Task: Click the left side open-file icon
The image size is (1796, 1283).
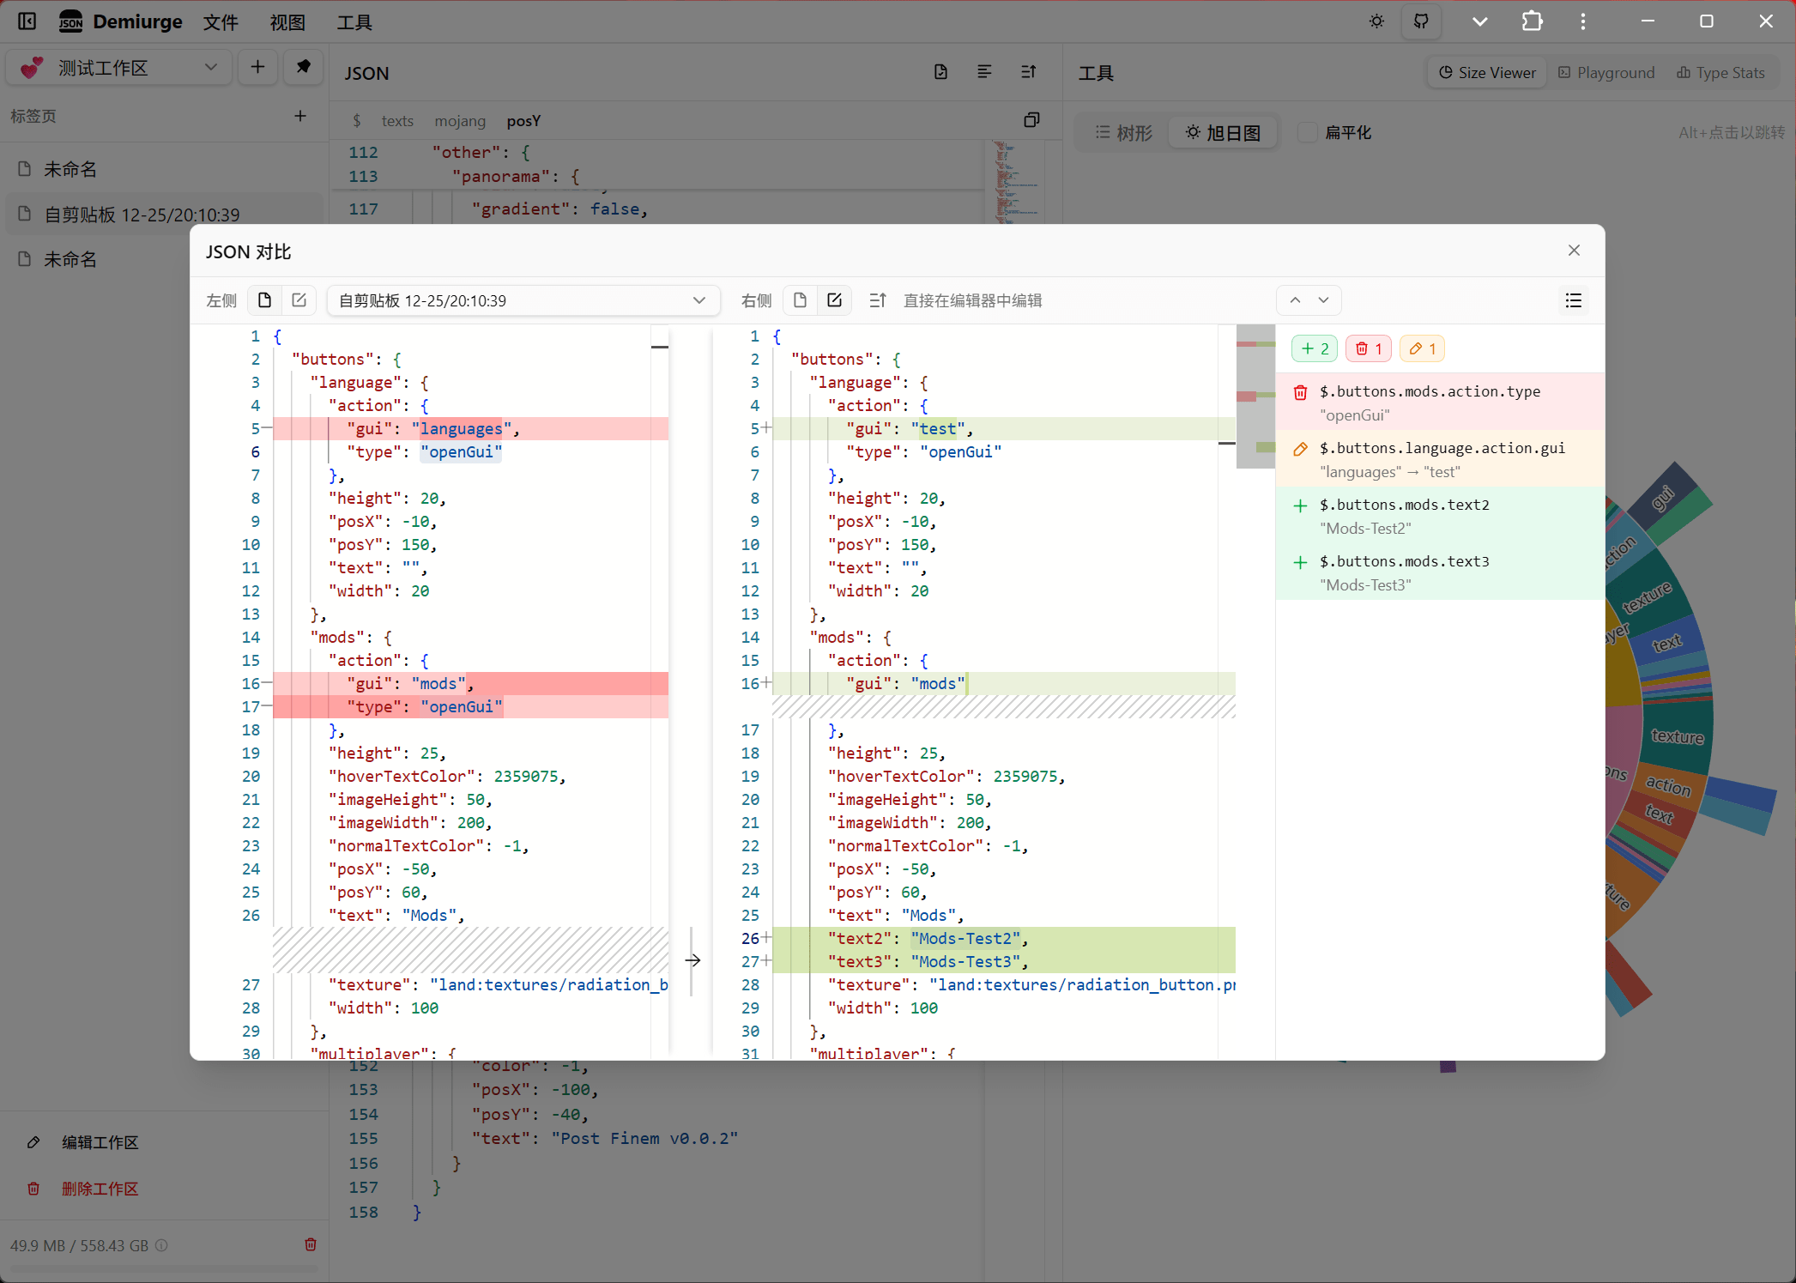Action: click(x=264, y=300)
